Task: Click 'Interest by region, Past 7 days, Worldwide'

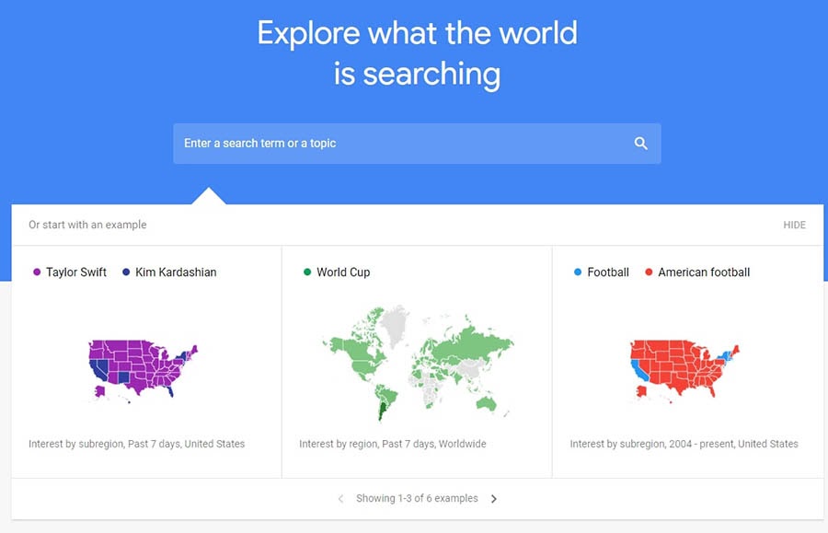Action: (392, 444)
